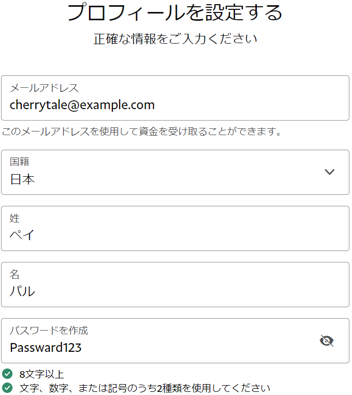Click the パスワードを作成 label

click(49, 331)
